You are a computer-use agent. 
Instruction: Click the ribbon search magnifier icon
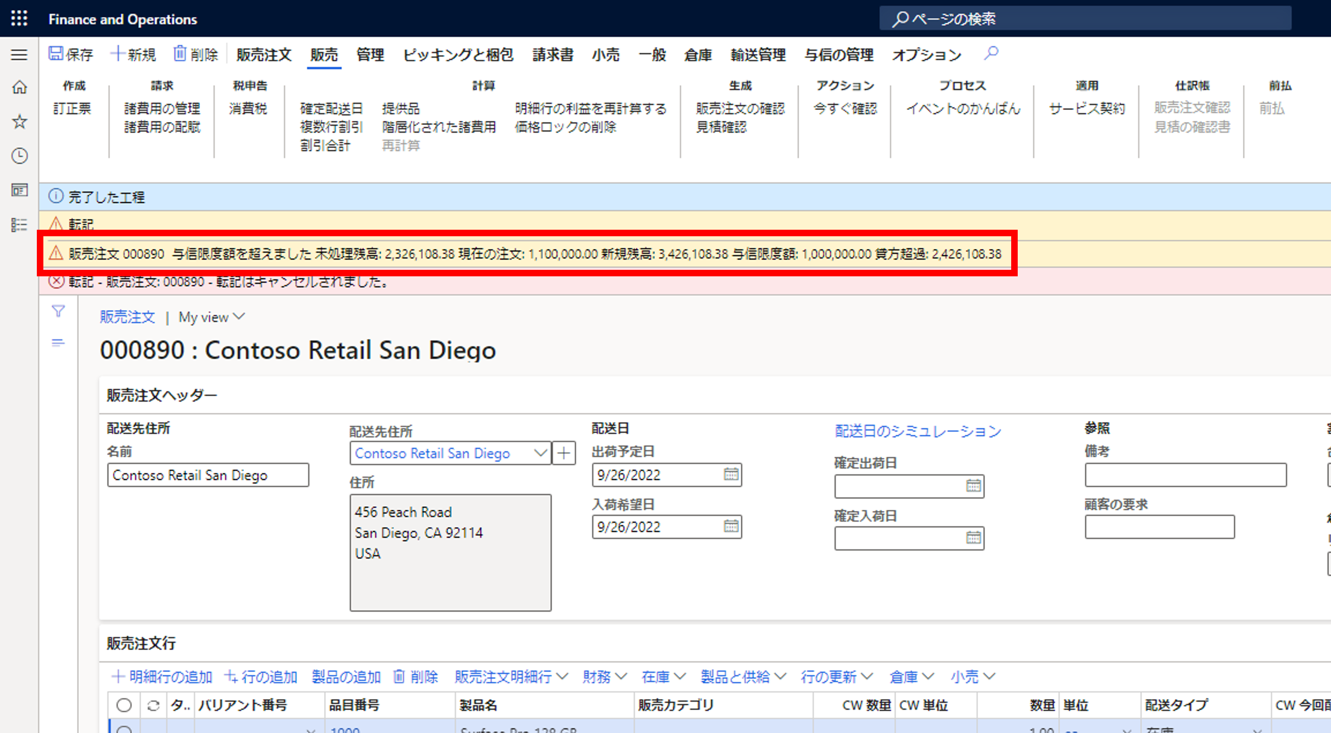click(991, 54)
